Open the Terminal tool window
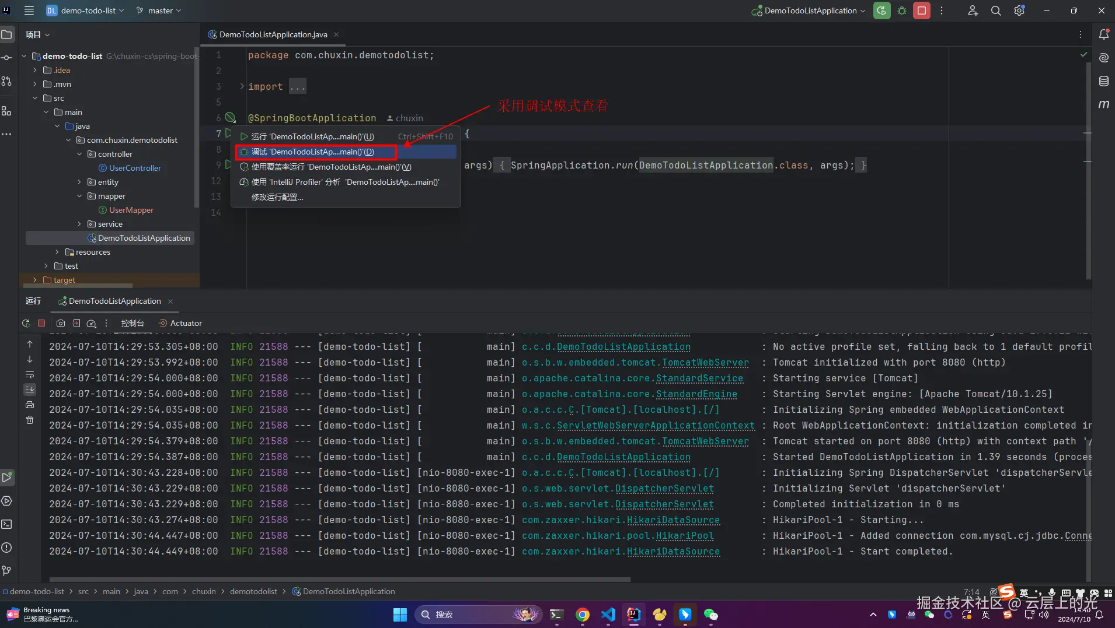 (x=6, y=524)
